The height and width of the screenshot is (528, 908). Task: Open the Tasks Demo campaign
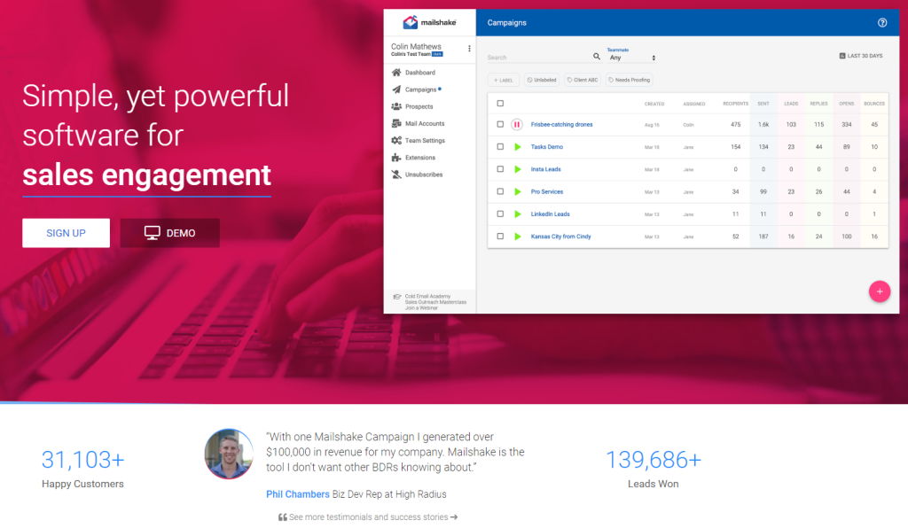546,147
